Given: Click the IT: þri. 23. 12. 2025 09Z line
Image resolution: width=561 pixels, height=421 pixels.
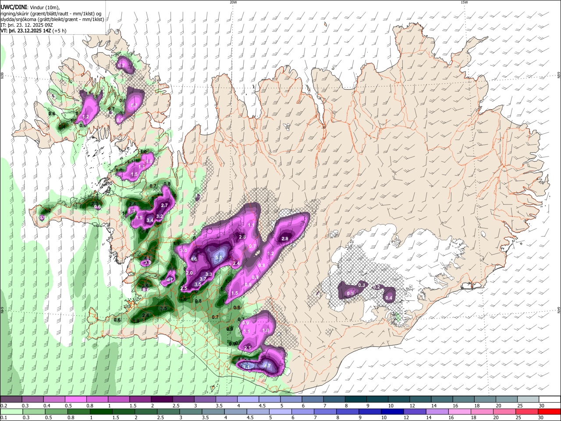Looking at the screenshot, I should tap(27, 25).
